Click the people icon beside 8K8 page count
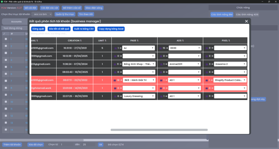This screenshot has width=279, height=149. click(115, 80)
